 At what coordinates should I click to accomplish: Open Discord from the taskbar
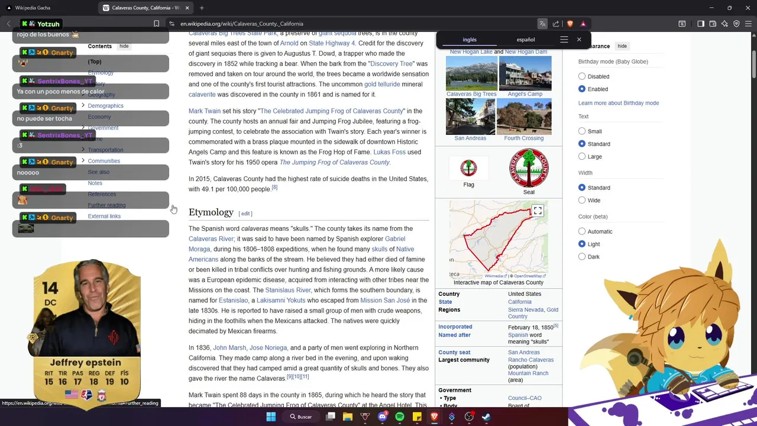[382, 417]
